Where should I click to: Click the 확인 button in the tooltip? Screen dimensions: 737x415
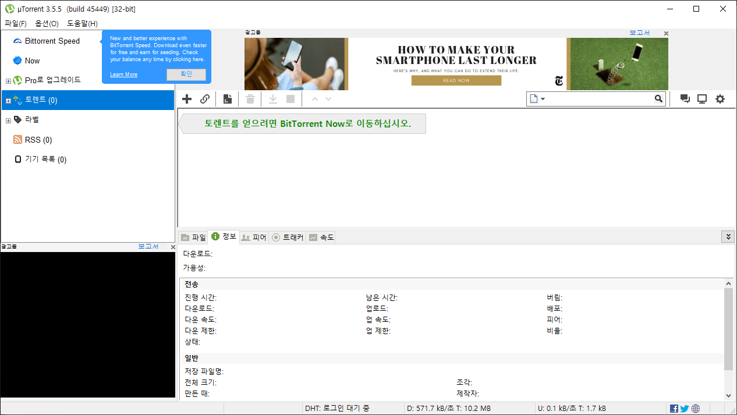click(186, 75)
